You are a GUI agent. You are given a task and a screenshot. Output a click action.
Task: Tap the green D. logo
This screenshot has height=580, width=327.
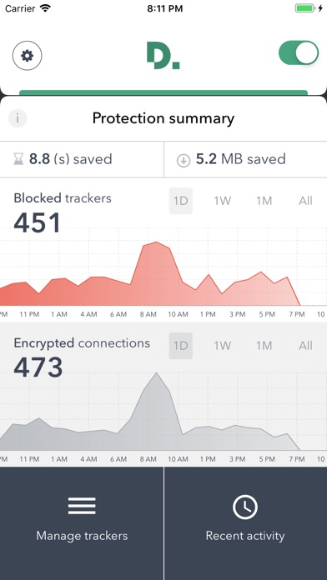(163, 56)
